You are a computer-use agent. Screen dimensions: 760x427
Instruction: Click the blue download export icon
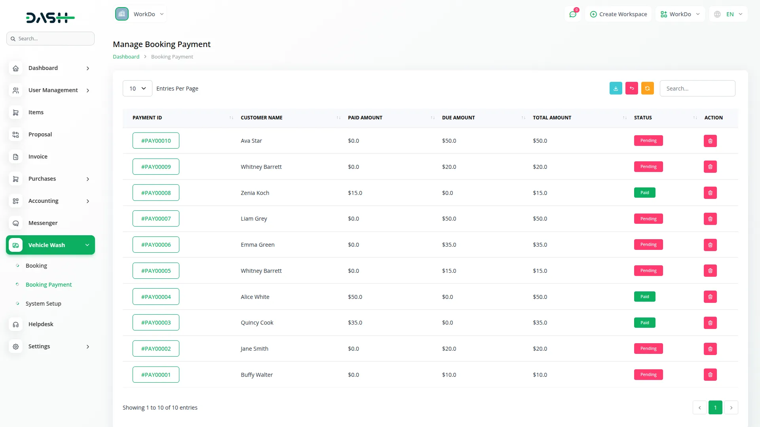(x=616, y=89)
